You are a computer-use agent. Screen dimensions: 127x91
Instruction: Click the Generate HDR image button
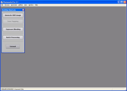pos(13,15)
